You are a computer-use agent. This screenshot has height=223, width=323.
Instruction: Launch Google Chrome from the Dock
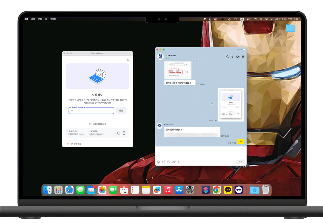click(217, 190)
